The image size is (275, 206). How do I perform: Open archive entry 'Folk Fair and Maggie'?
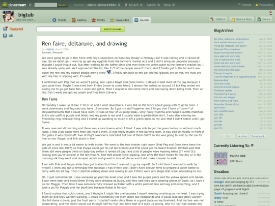[x=224, y=97]
